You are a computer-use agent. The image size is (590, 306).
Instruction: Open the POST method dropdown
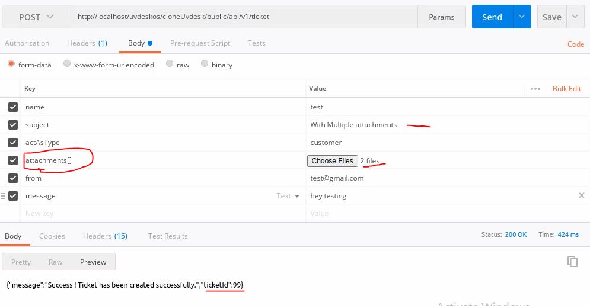point(36,17)
